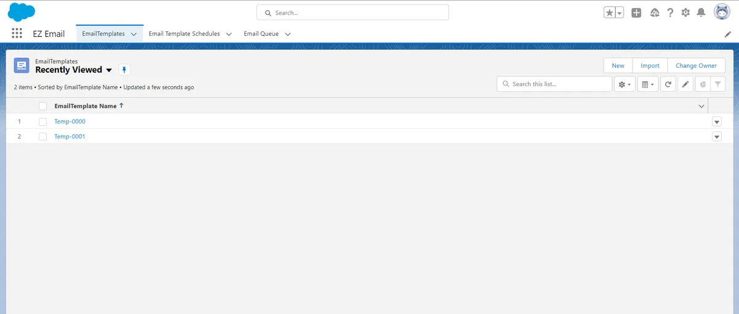This screenshot has width=739, height=314.
Task: Click the New button
Action: coord(618,66)
